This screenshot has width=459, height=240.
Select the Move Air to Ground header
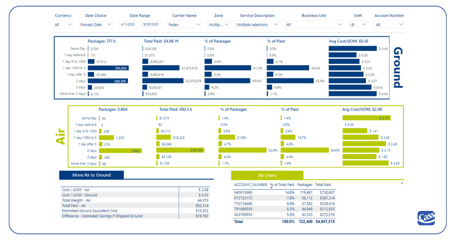pyautogui.click(x=91, y=175)
